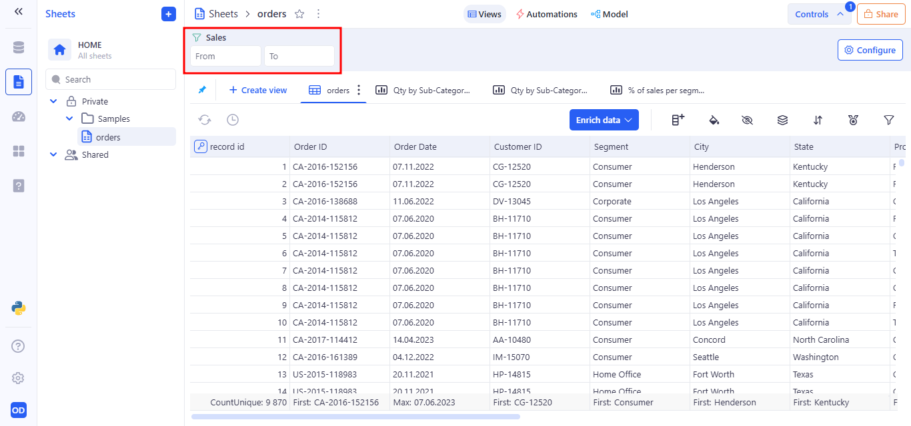Screen dimensions: 911x426
Task: Star the orders sheet as favorite
Action: coord(299,14)
